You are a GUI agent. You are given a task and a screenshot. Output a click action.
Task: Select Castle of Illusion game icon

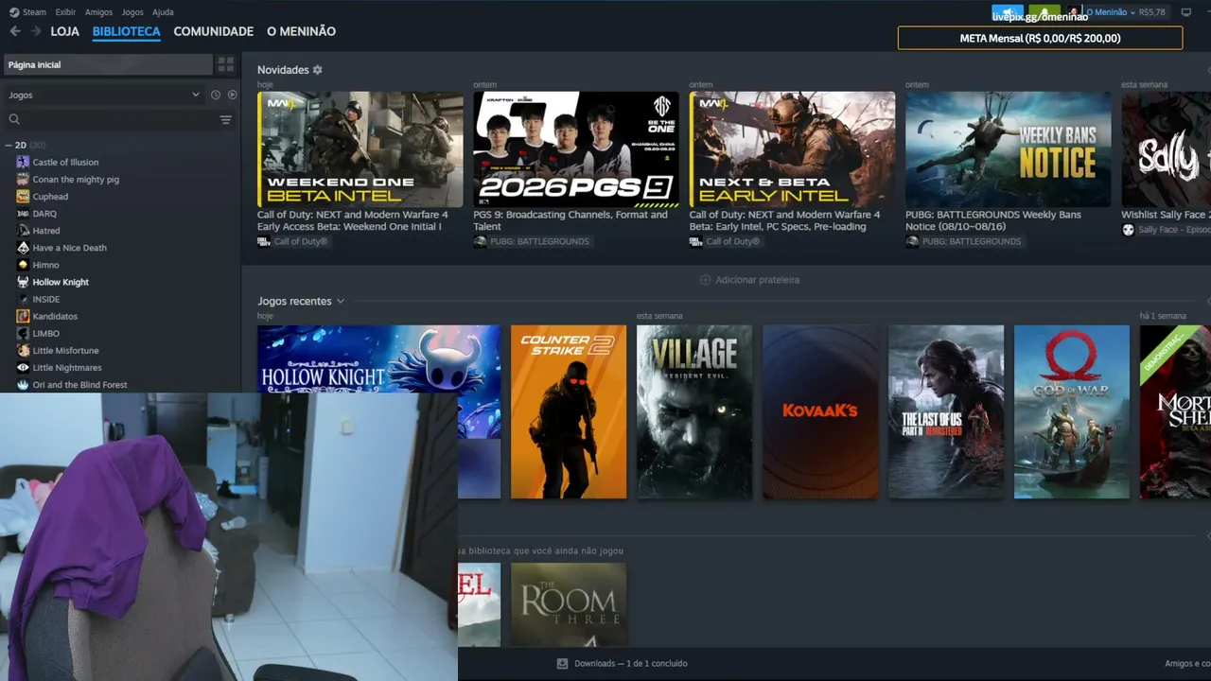tap(23, 162)
